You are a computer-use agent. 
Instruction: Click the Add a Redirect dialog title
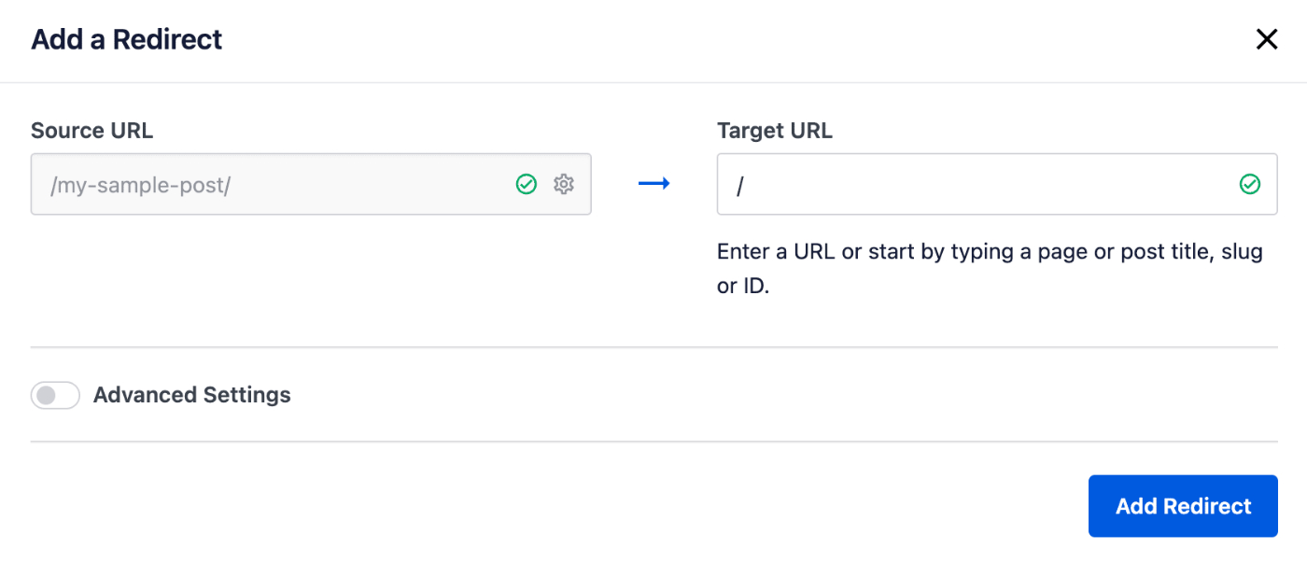(126, 38)
